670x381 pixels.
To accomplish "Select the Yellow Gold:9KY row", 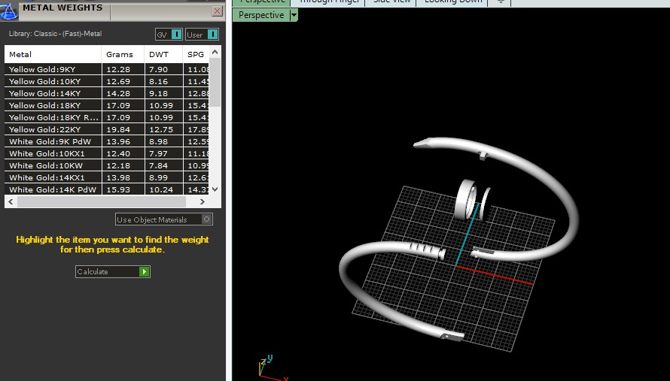I will tap(107, 69).
